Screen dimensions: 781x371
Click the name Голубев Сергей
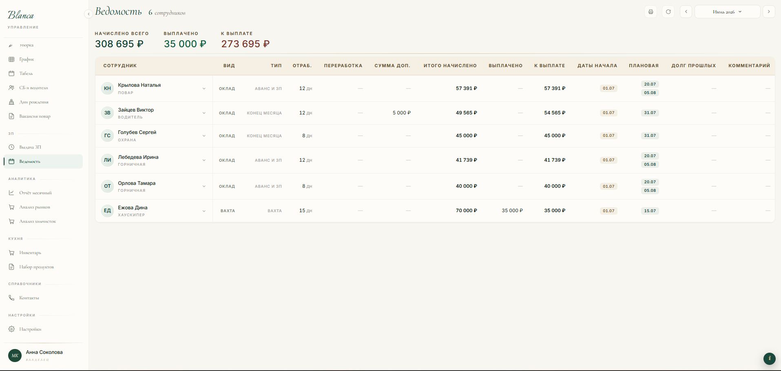[x=137, y=132]
